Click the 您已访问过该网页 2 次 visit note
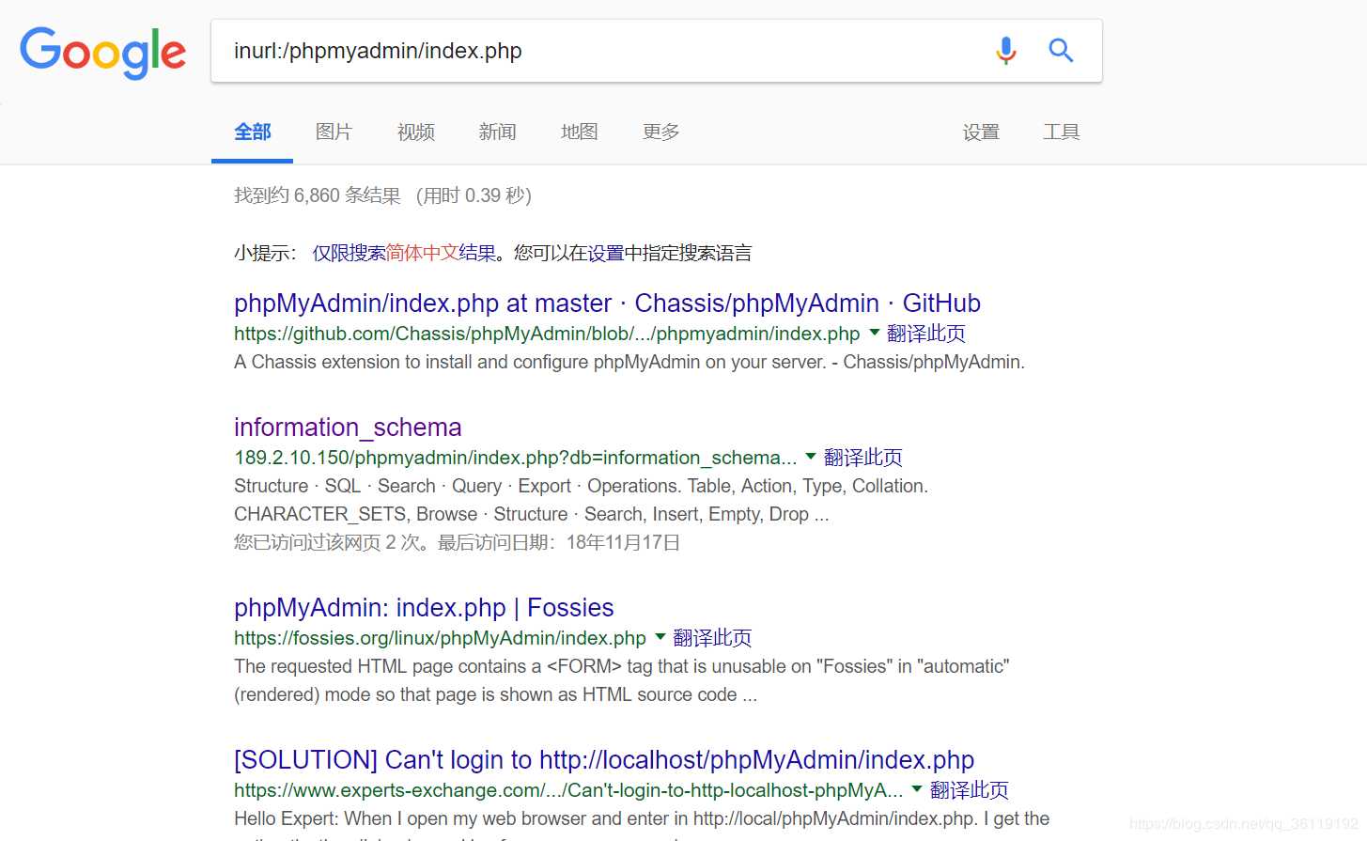The height and width of the screenshot is (841, 1367). coord(457,542)
